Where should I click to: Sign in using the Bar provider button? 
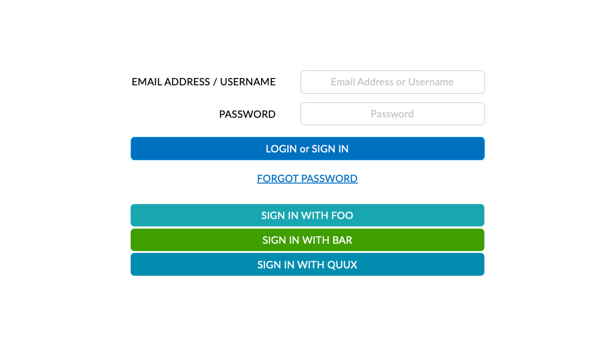pyautogui.click(x=307, y=240)
